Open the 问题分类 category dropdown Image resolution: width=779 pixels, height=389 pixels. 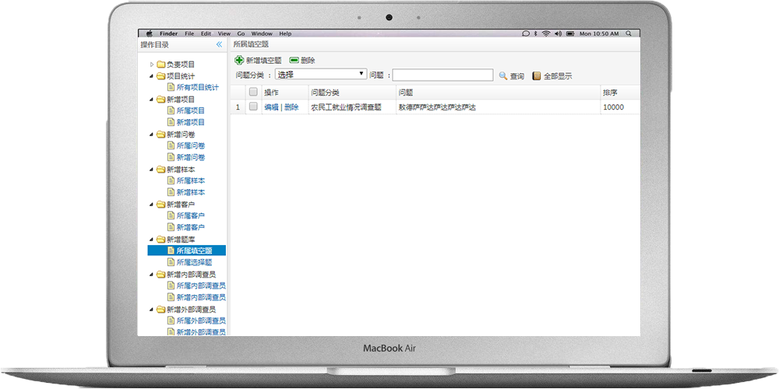click(x=321, y=75)
